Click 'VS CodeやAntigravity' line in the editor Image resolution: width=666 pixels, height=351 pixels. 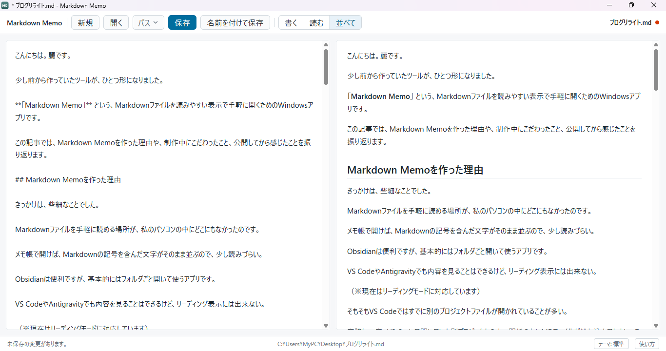tap(140, 304)
